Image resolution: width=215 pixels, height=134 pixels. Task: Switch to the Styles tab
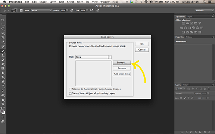click(x=190, y=17)
